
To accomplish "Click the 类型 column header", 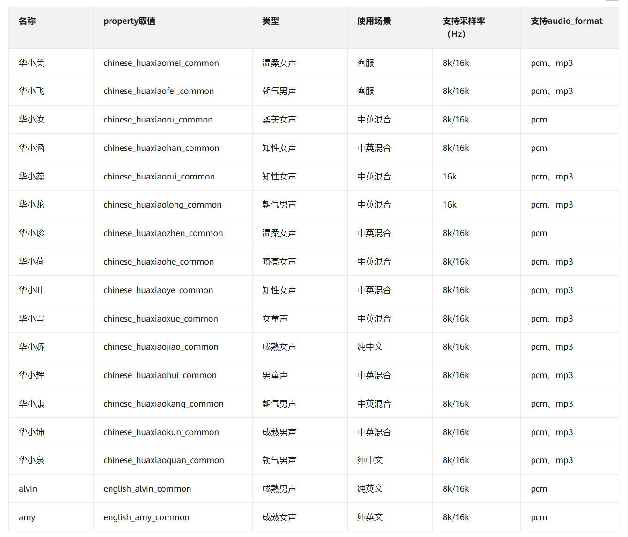I will pyautogui.click(x=270, y=21).
